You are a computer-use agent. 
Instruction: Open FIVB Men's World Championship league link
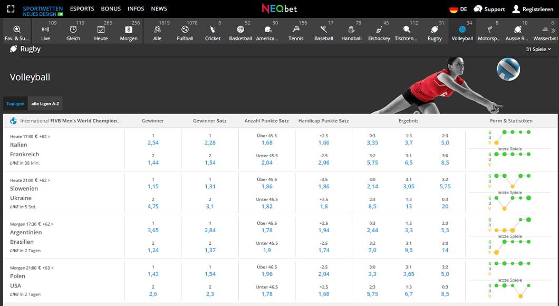(70, 121)
